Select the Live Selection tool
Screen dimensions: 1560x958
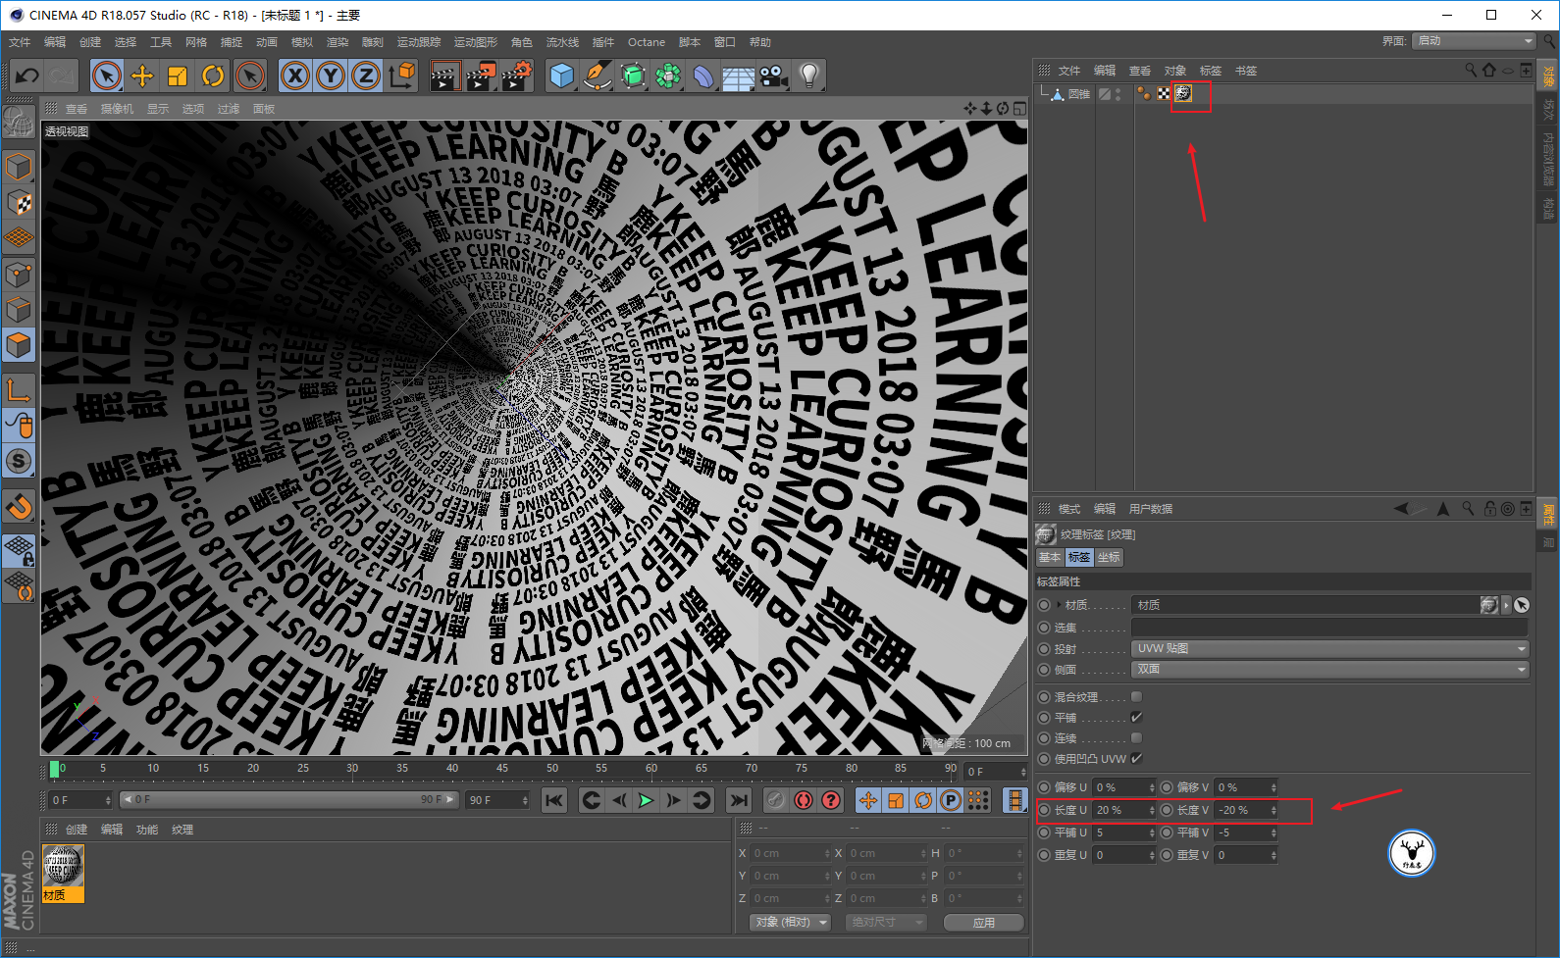pyautogui.click(x=107, y=76)
